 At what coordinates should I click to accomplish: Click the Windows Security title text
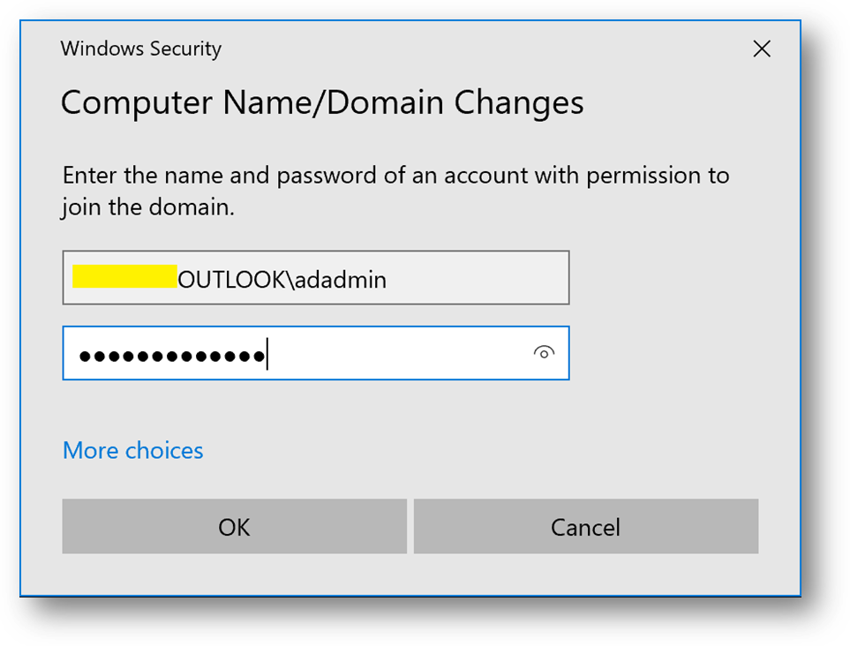141,49
